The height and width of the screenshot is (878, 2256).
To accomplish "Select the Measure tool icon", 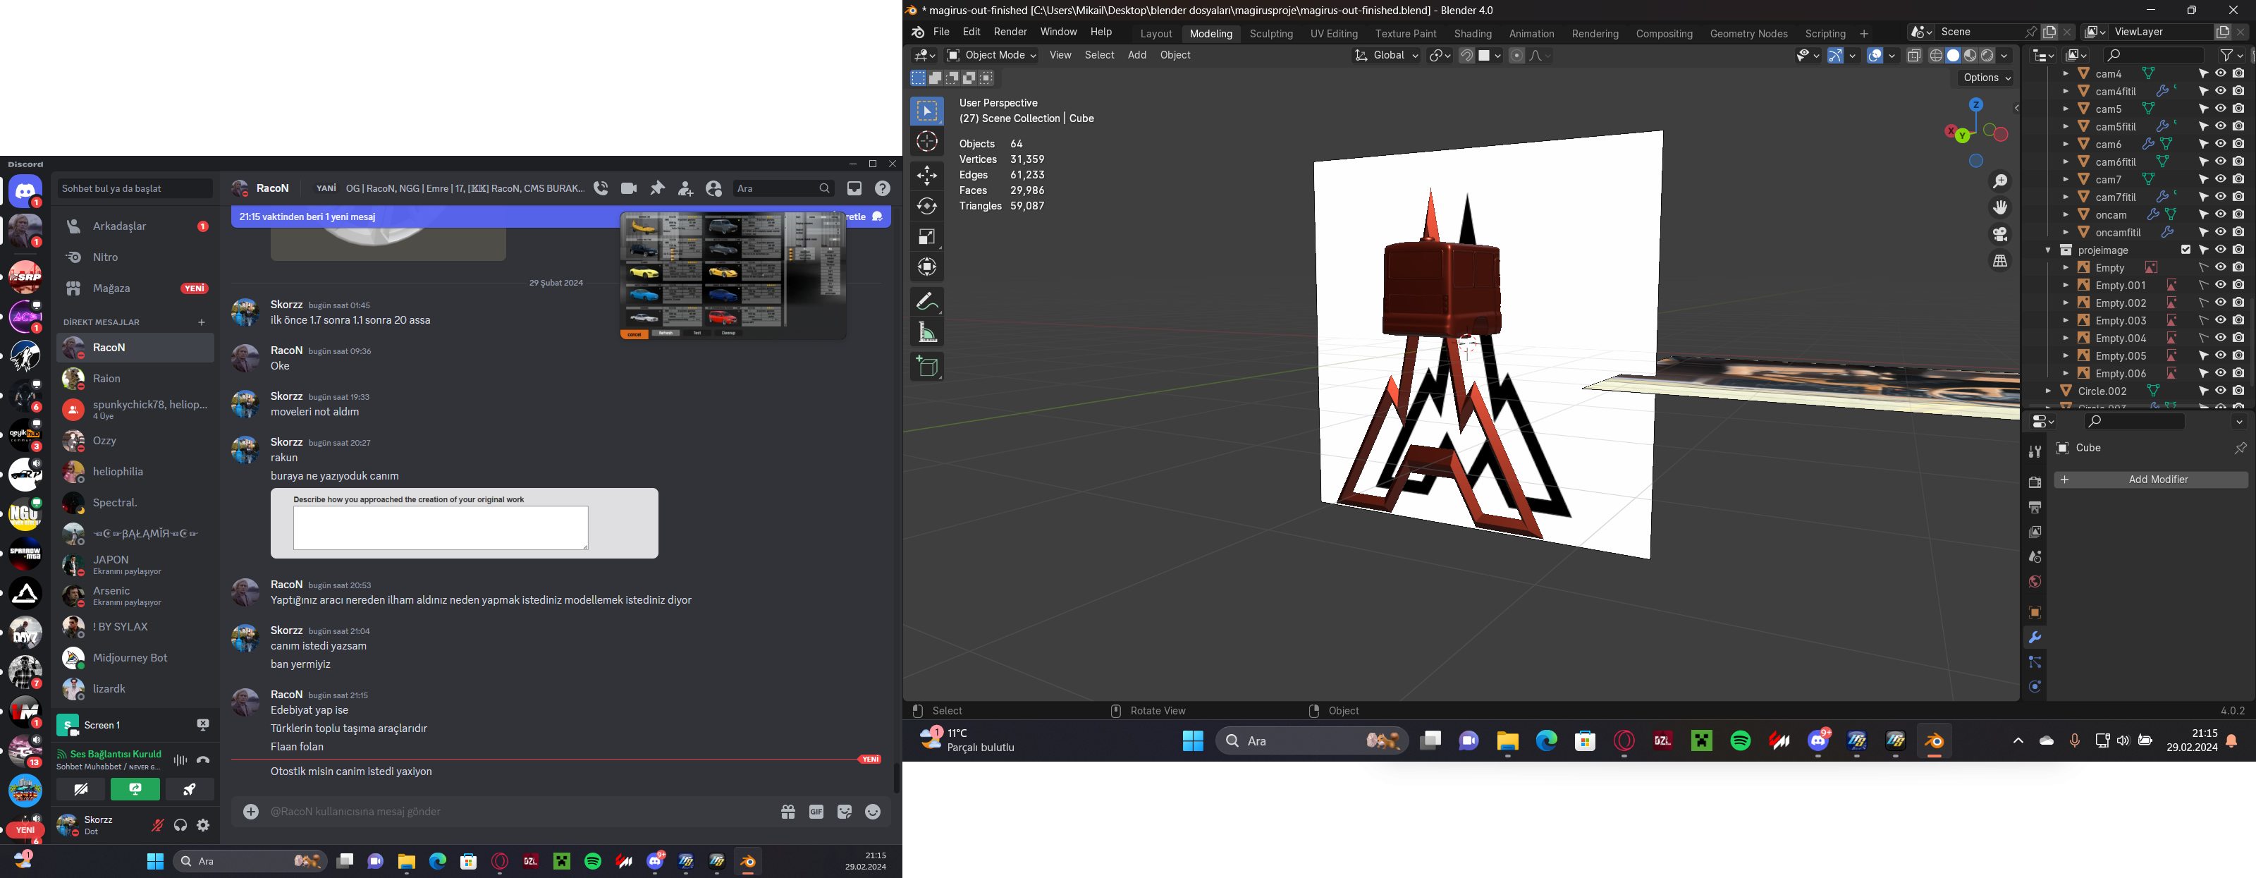I will (926, 333).
